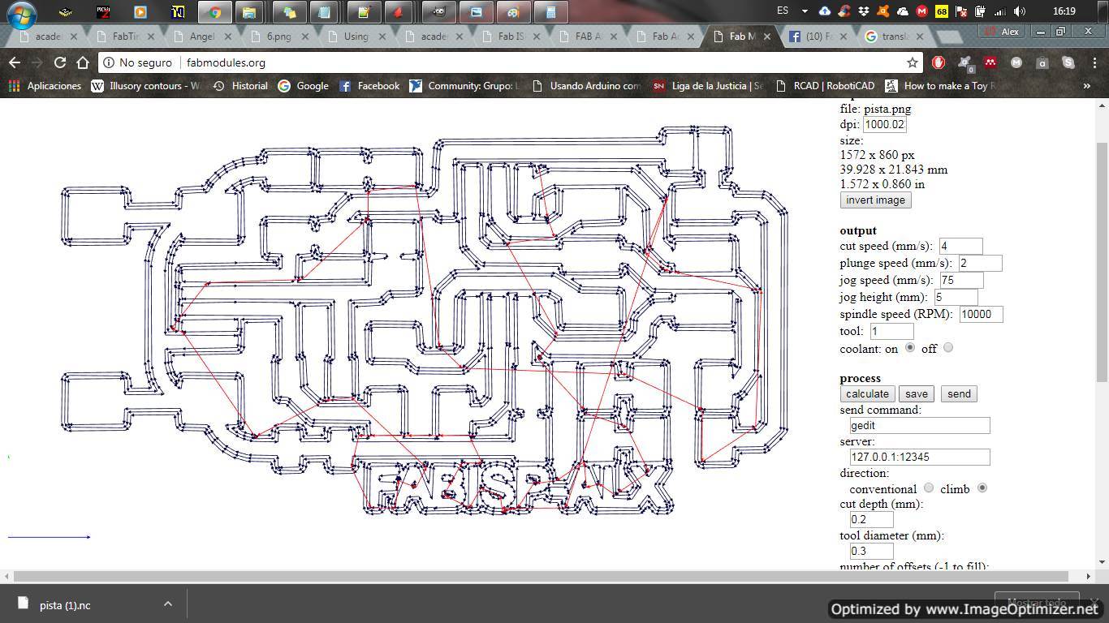This screenshot has height=623, width=1109.
Task: Click the send button under process
Action: pyautogui.click(x=959, y=394)
